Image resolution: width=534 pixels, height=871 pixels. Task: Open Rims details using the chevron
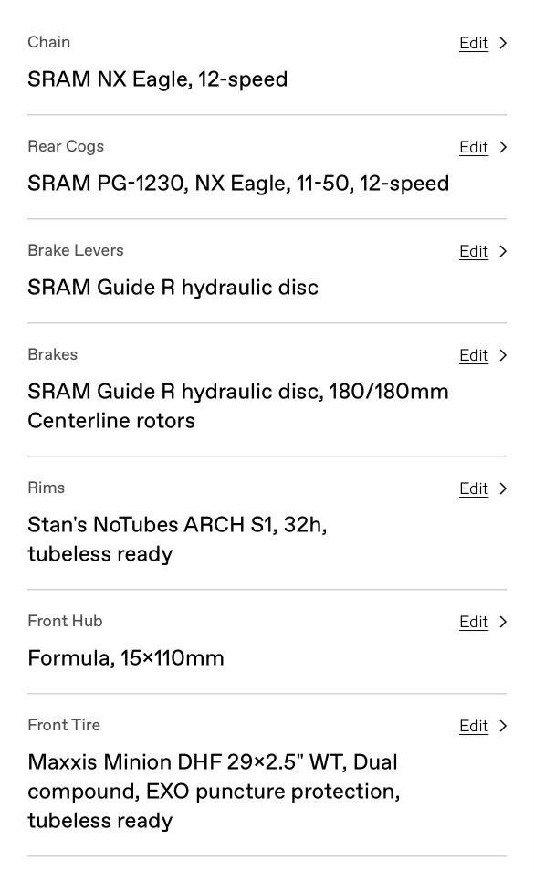(503, 488)
